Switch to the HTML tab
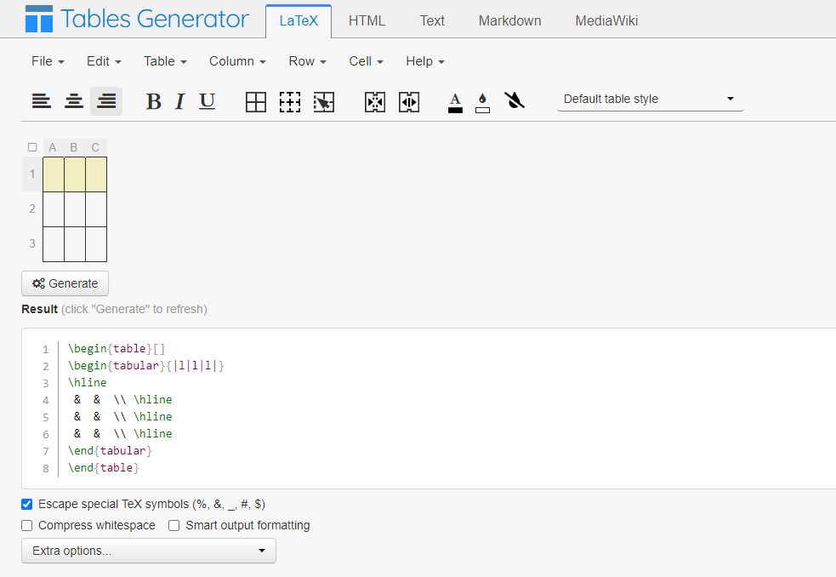 point(367,20)
